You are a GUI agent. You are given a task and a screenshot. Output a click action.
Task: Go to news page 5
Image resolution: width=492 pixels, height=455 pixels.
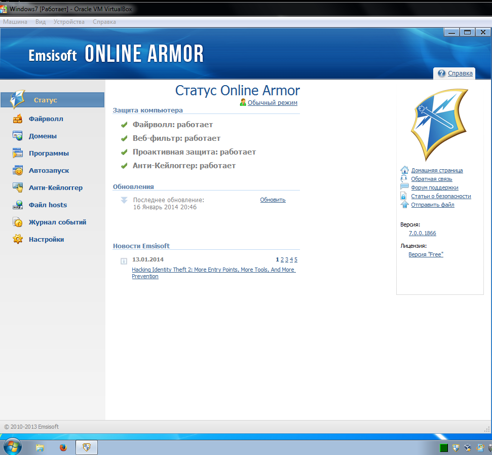(296, 260)
